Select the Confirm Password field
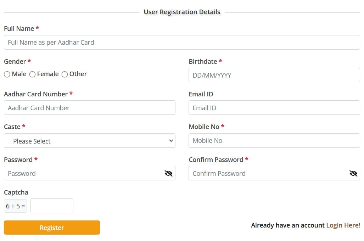Image resolution: width=364 pixels, height=241 pixels. tap(266, 173)
